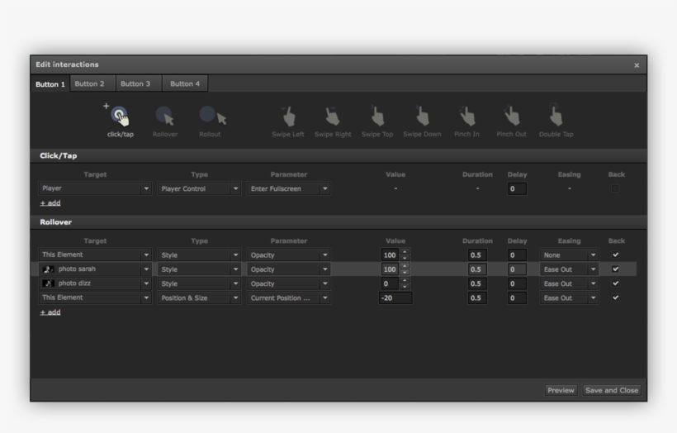Screen dimensions: 677x433
Task: Toggle Back checkbox for photo dizz row
Action: point(615,283)
